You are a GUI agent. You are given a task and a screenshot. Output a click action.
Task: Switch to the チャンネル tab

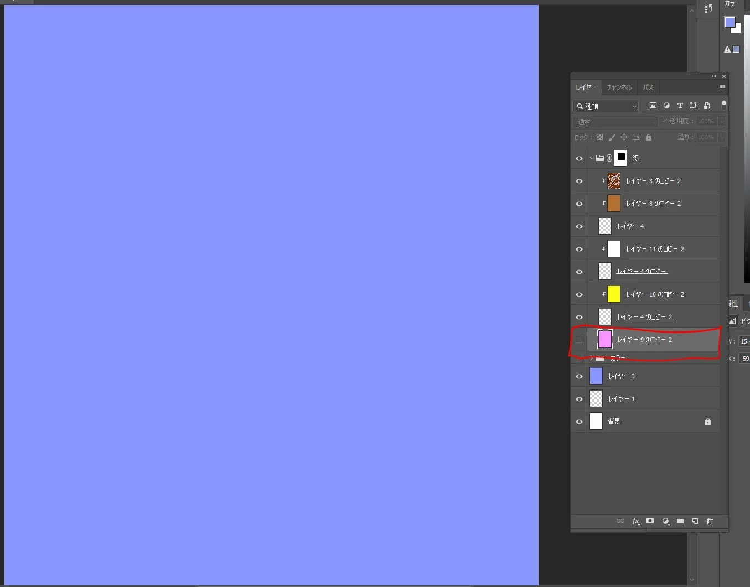click(x=619, y=87)
